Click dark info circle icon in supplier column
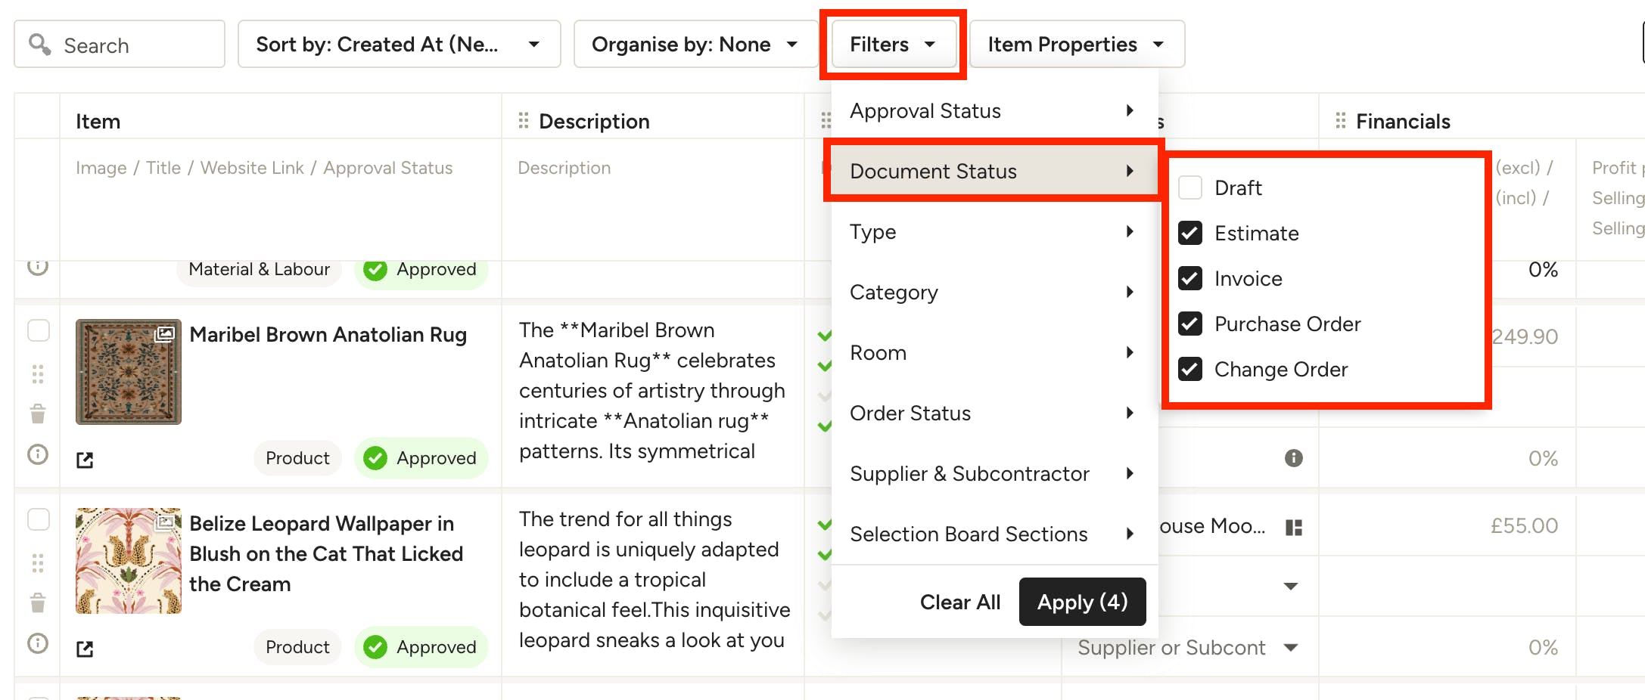The image size is (1645, 700). click(x=1294, y=458)
